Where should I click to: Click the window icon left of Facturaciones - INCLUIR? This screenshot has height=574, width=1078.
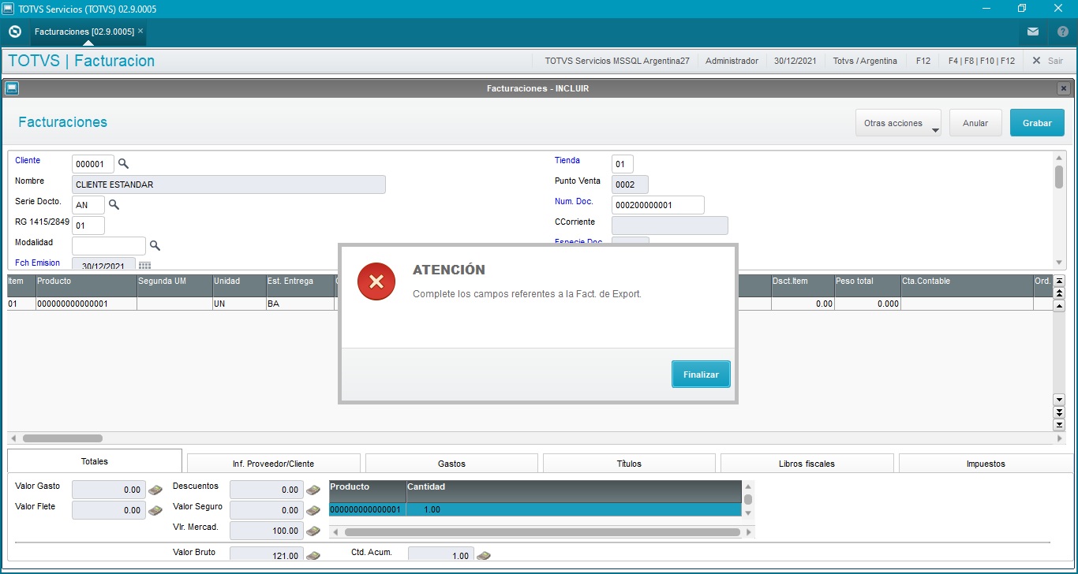point(12,88)
